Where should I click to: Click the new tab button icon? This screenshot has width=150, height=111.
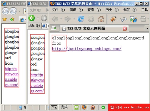click(x=54, y=28)
